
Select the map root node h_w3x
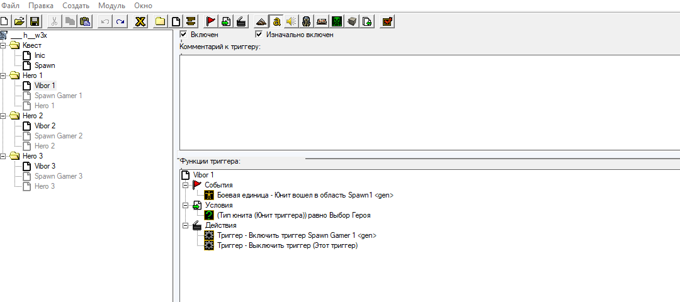pyautogui.click(x=28, y=35)
